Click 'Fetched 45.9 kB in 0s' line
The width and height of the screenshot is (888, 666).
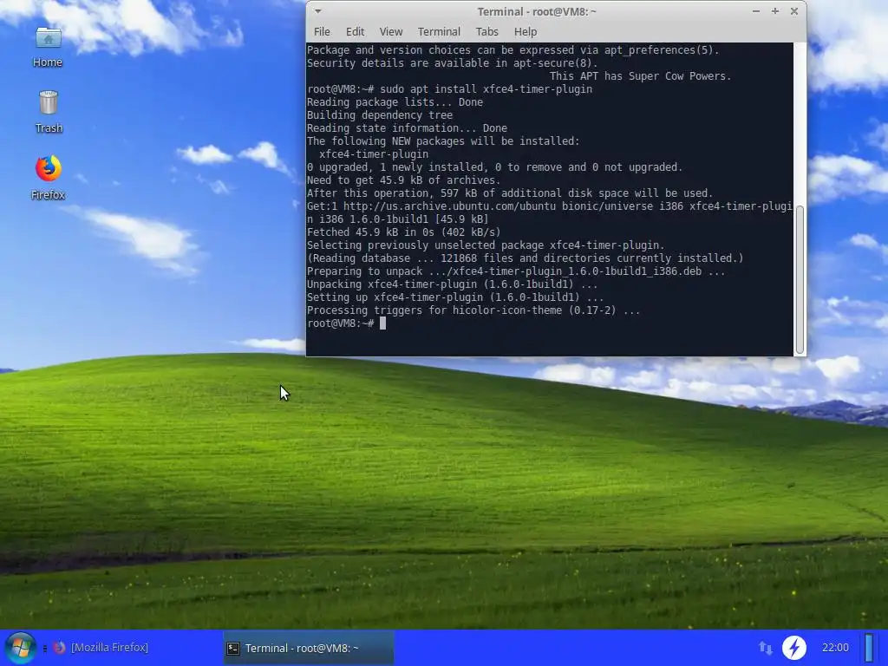(404, 232)
